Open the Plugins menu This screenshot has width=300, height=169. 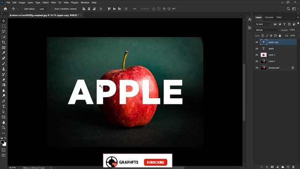(75, 2)
